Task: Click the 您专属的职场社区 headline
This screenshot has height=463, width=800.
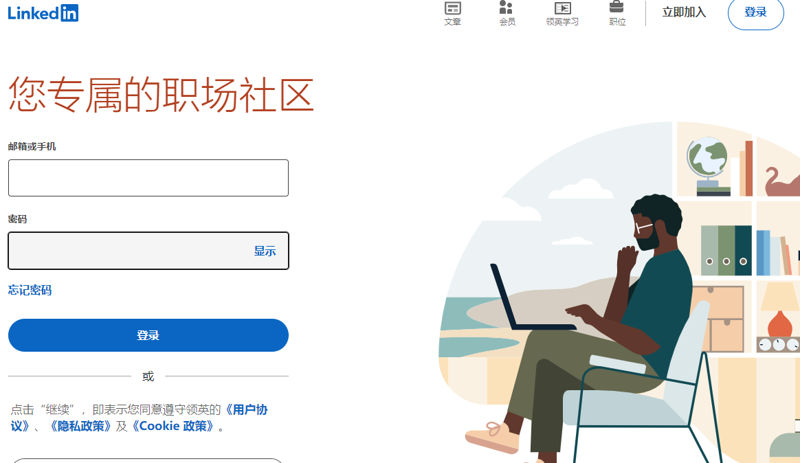Action: tap(161, 94)
